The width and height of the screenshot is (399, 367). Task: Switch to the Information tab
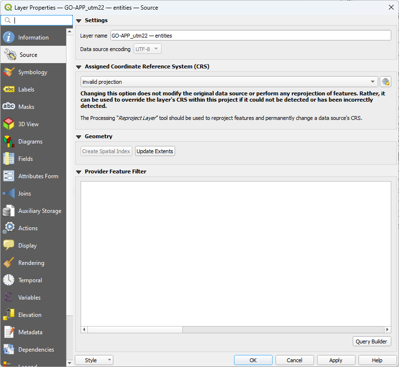pyautogui.click(x=33, y=36)
